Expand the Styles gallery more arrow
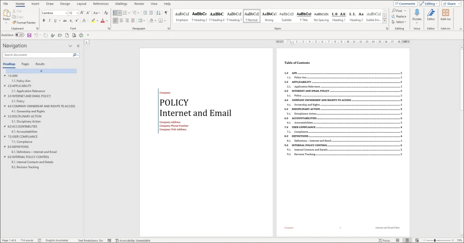This screenshot has height=243, width=464. 384,21
